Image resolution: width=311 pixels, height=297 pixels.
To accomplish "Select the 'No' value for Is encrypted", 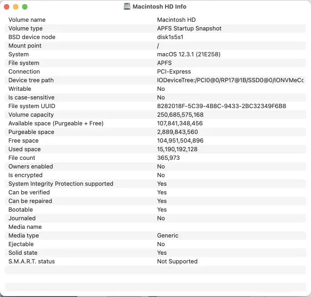I will point(161,175).
